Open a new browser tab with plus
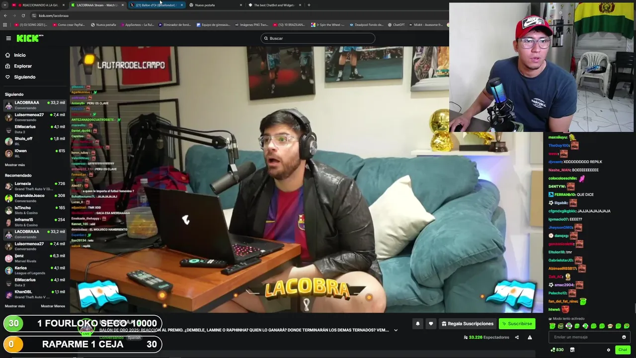636x358 pixels. click(x=309, y=5)
